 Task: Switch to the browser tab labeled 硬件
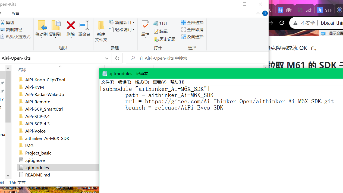pos(285,10)
